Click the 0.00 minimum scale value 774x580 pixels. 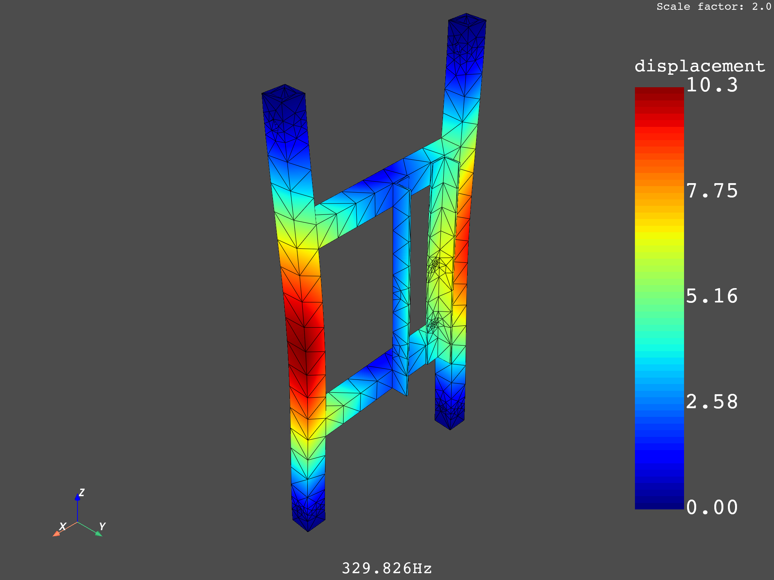tap(712, 507)
